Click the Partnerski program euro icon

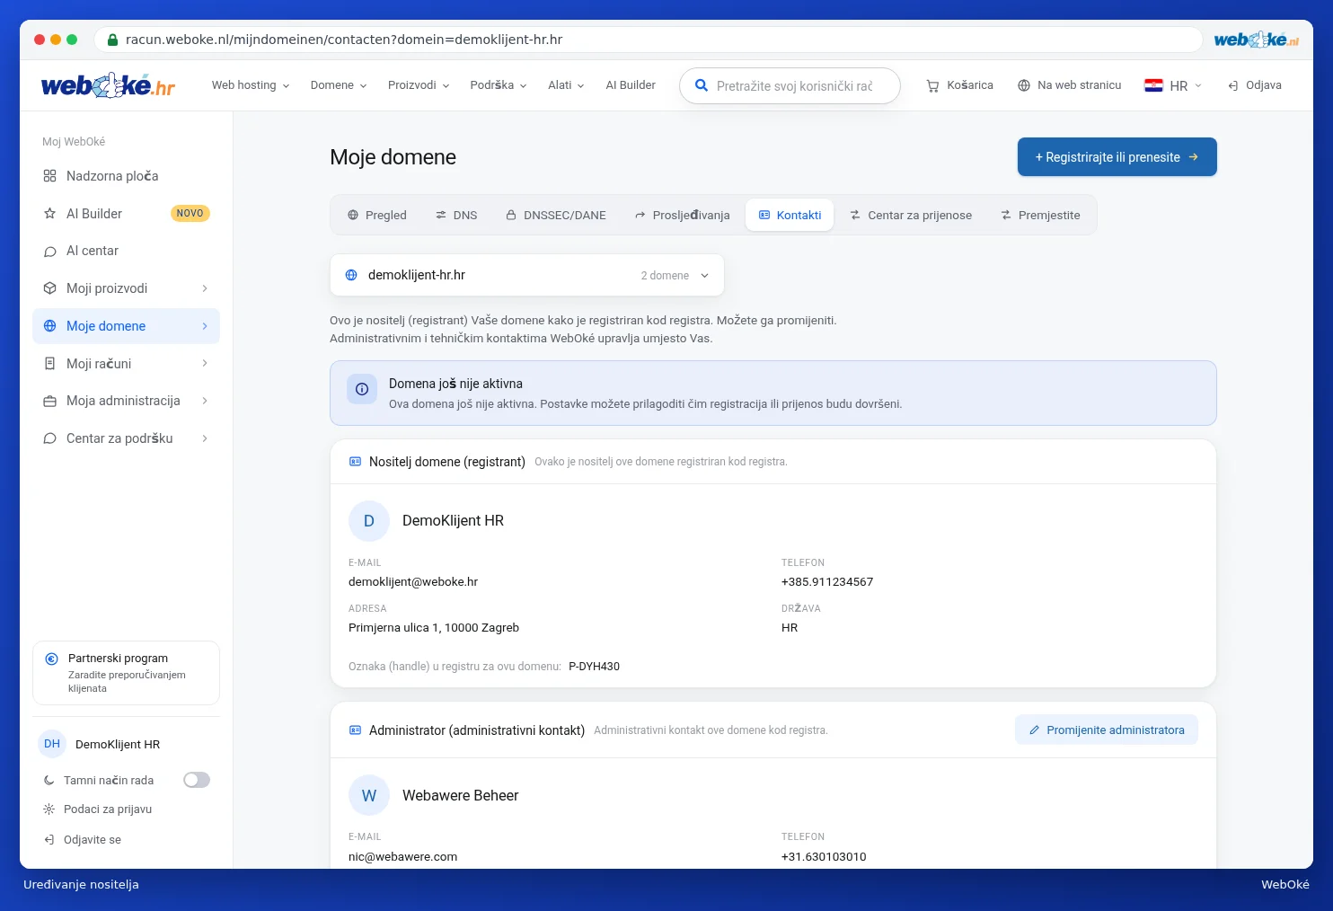pos(52,659)
